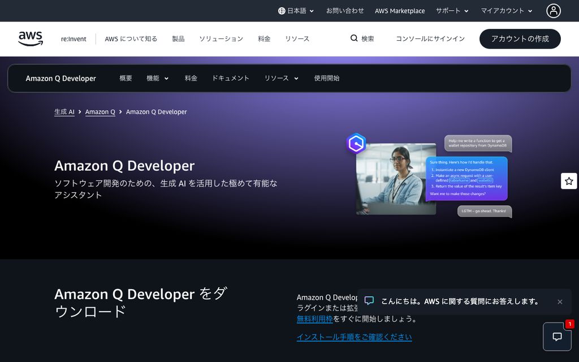
Task: Expand the 機能 submenu
Action: coord(157,78)
